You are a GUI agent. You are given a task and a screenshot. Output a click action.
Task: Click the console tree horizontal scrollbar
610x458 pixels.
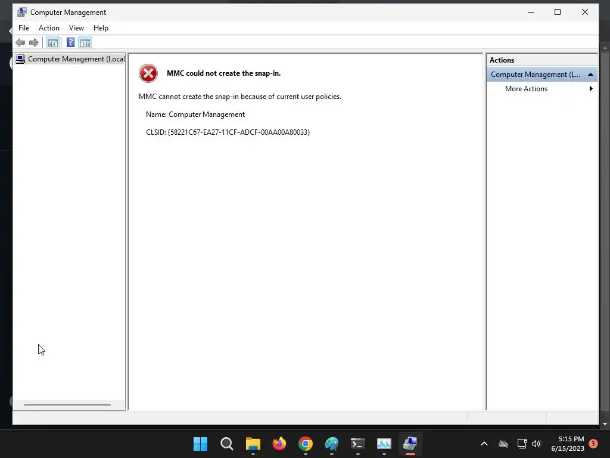[67, 405]
